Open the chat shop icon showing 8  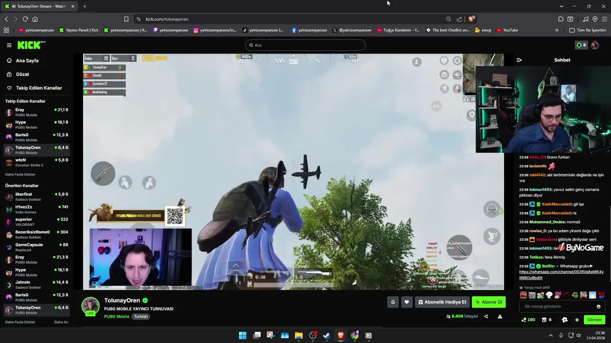point(547,320)
